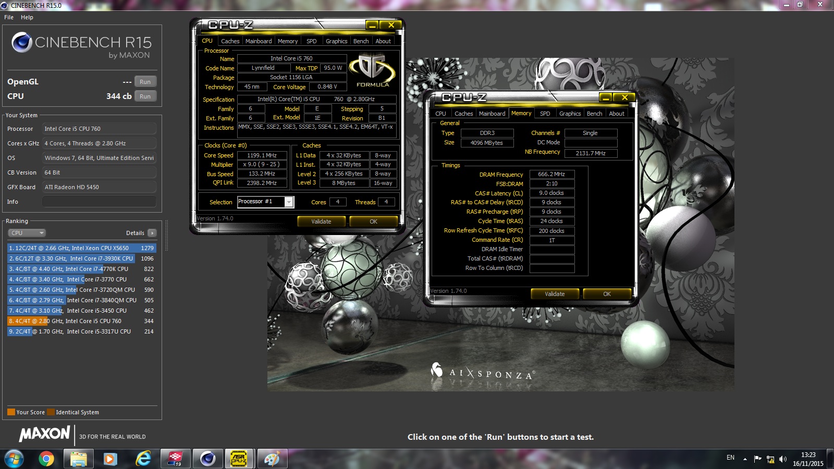Open the volume control in system tray

coord(782,459)
